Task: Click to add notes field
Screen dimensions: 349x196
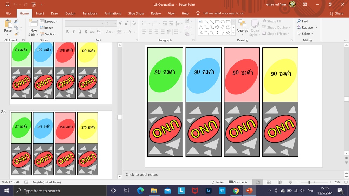Action: (234, 175)
